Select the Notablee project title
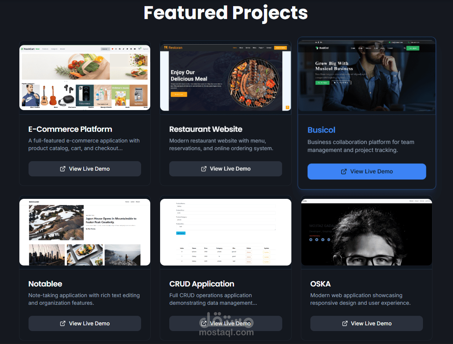Screen dimensions: 453x344 point(45,284)
